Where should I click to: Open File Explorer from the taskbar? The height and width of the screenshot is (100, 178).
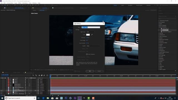click(x=48, y=98)
